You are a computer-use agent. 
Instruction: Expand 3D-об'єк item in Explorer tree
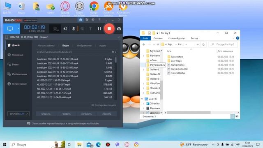coord(143,104)
